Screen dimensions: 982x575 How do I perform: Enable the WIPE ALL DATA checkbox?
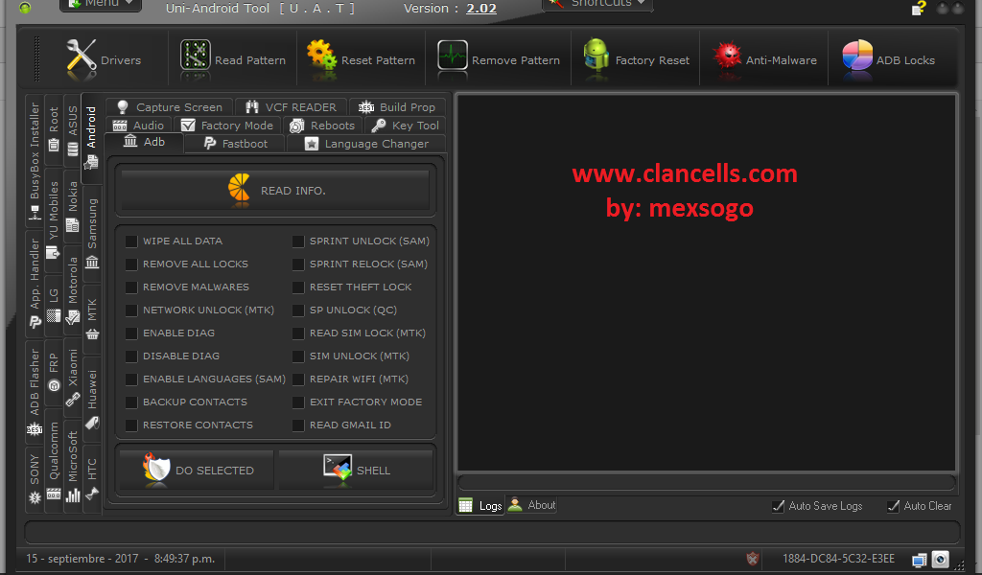[x=131, y=241]
